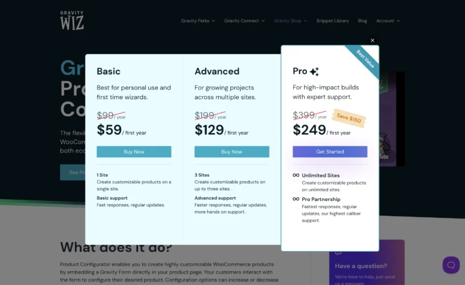Open the Gravity Shop dropdown menu
The image size is (465, 285).
point(290,21)
